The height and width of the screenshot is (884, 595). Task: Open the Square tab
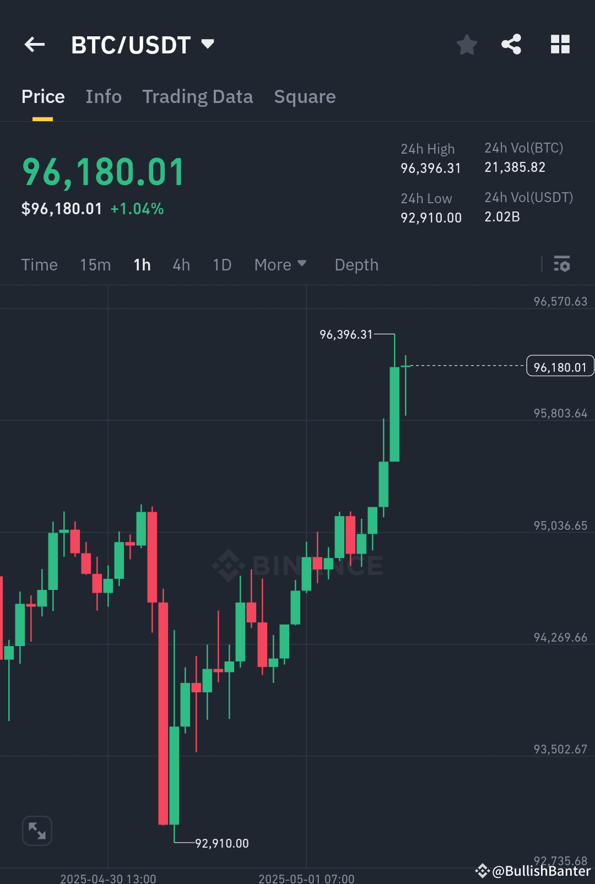point(305,97)
